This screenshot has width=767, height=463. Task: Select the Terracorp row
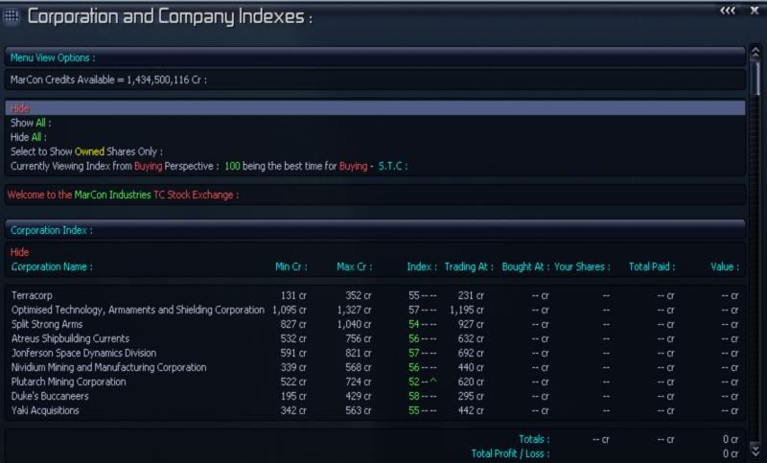coord(32,296)
